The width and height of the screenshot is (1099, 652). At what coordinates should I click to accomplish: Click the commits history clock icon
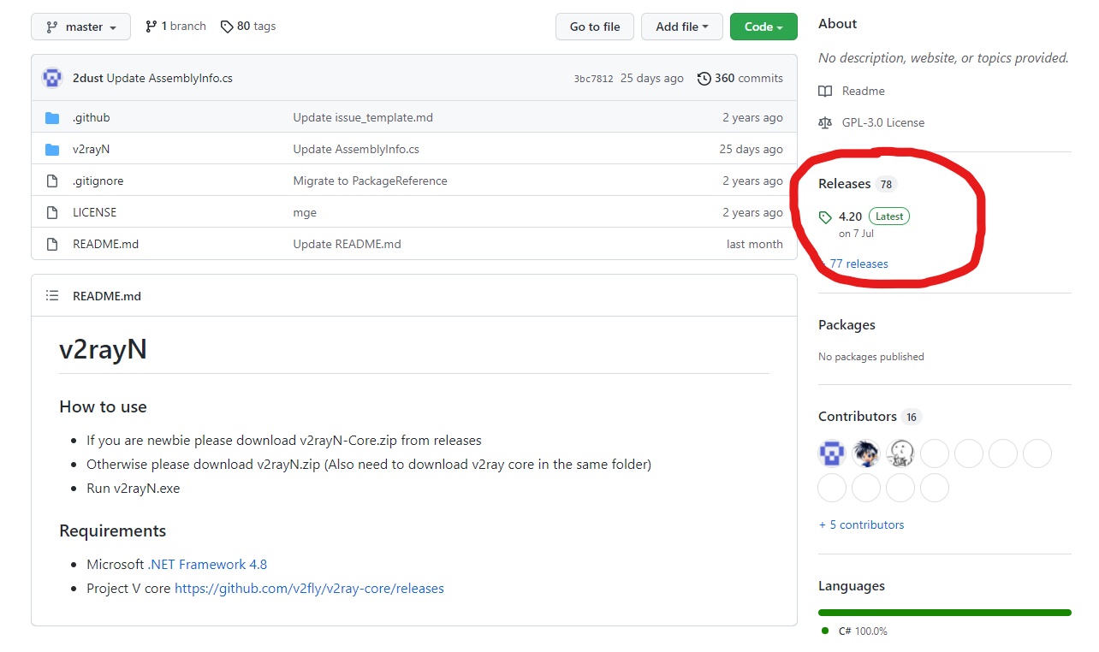coord(704,78)
